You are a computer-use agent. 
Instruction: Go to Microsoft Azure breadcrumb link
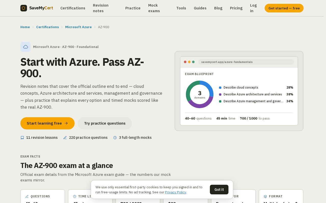(78, 27)
